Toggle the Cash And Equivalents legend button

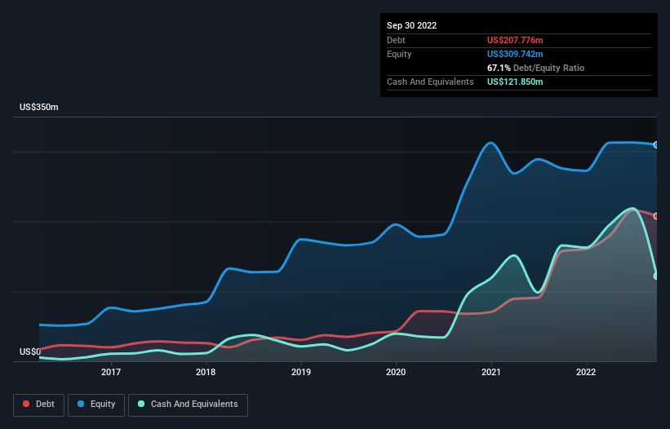pos(188,405)
